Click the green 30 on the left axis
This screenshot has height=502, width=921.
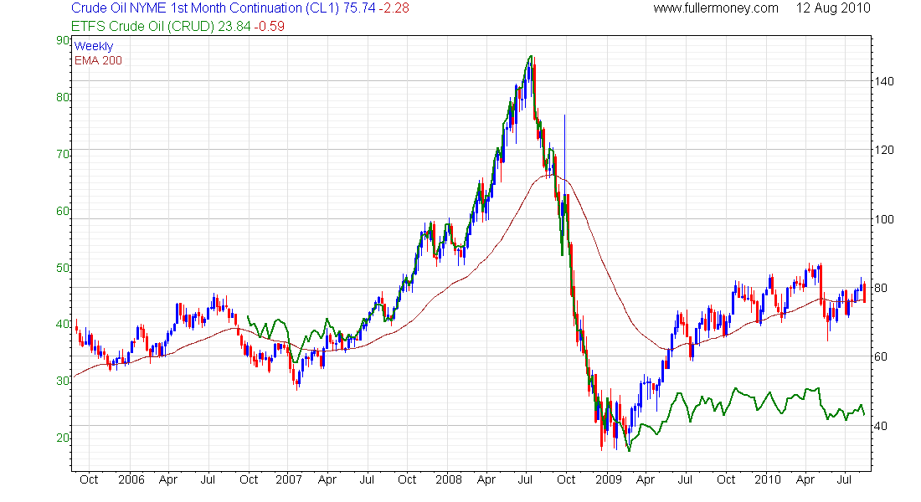point(62,381)
